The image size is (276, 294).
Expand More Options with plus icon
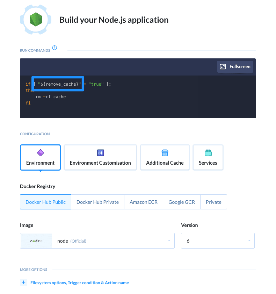[23, 282]
